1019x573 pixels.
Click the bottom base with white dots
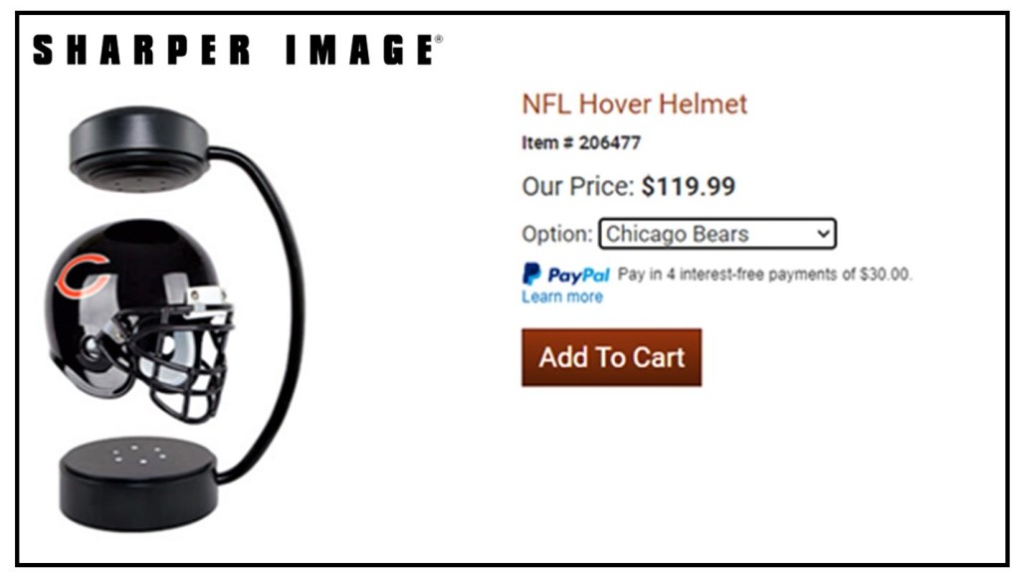point(139,484)
